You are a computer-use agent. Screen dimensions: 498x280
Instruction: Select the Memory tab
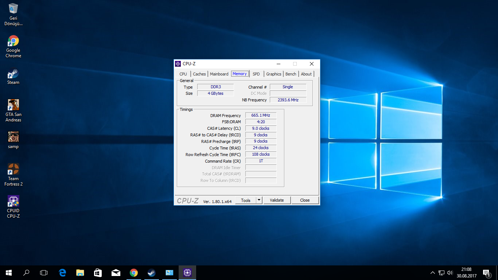(240, 74)
